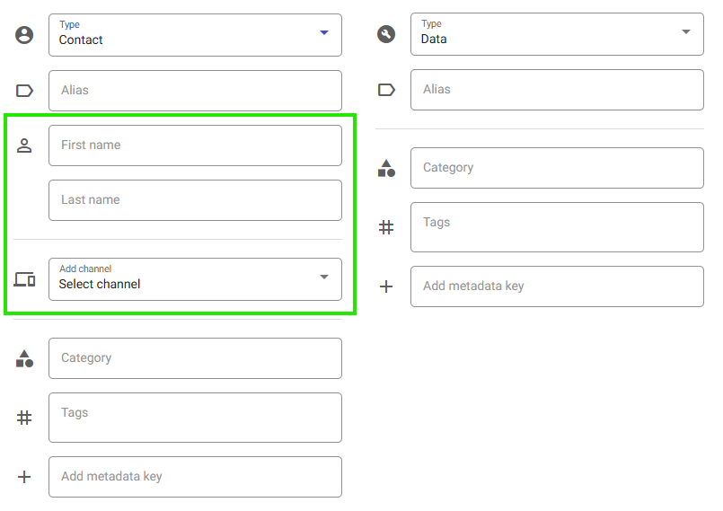Click the hash icon beside left Tags field

[24, 418]
